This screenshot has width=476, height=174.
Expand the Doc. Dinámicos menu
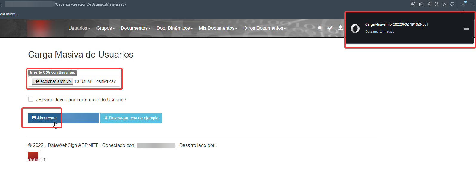click(175, 28)
